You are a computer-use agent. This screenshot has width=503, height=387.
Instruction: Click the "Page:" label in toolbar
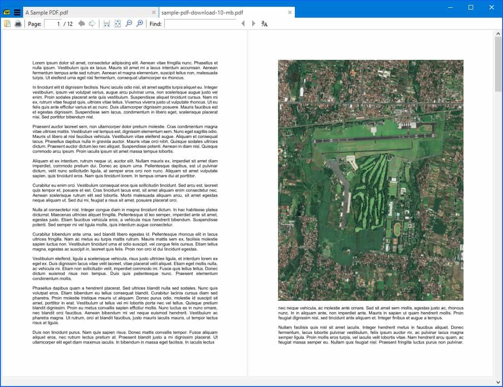34,24
